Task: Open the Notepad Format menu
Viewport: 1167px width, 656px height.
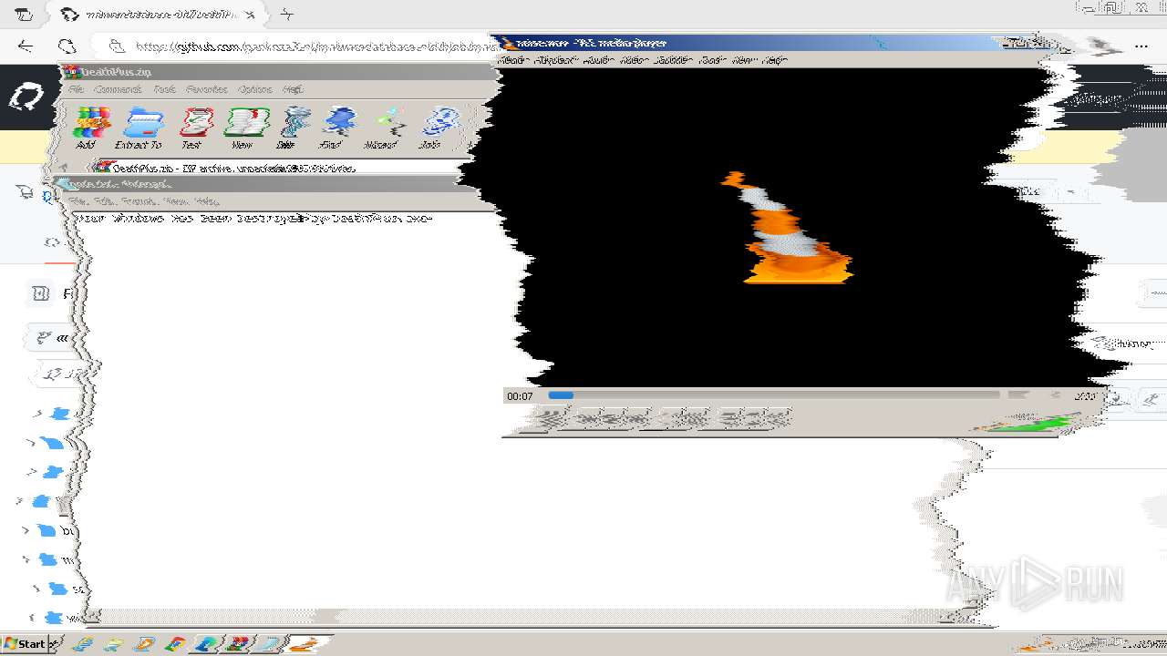Action: click(x=139, y=200)
